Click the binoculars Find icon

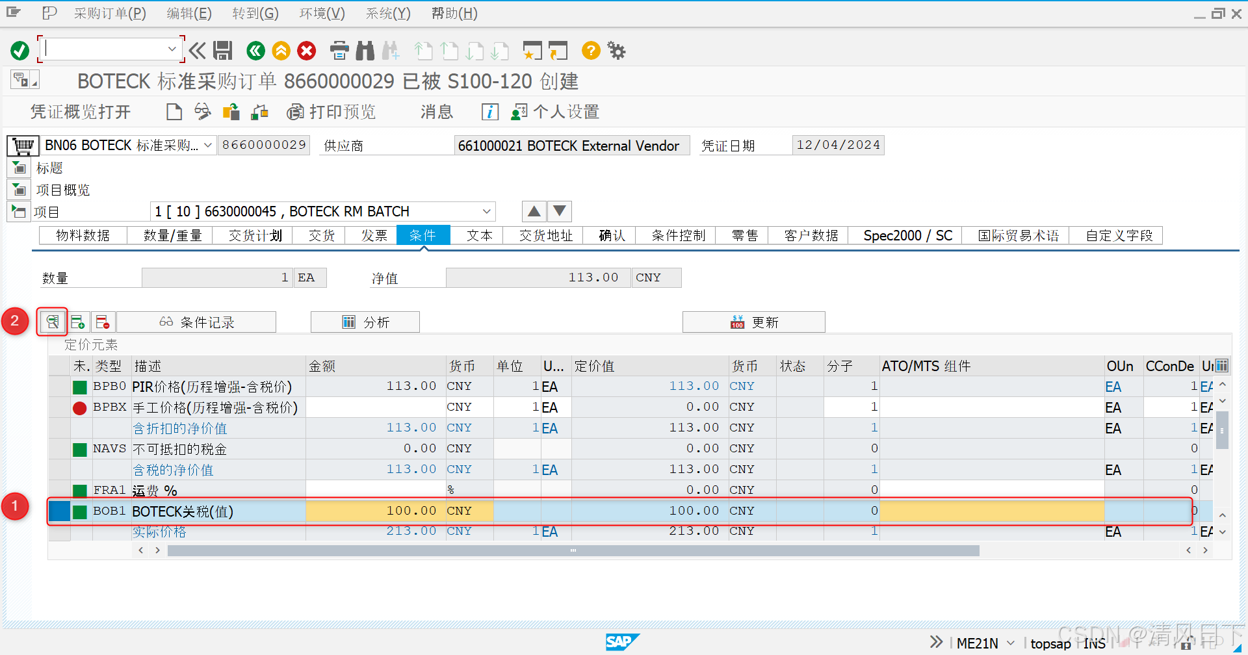pos(365,51)
